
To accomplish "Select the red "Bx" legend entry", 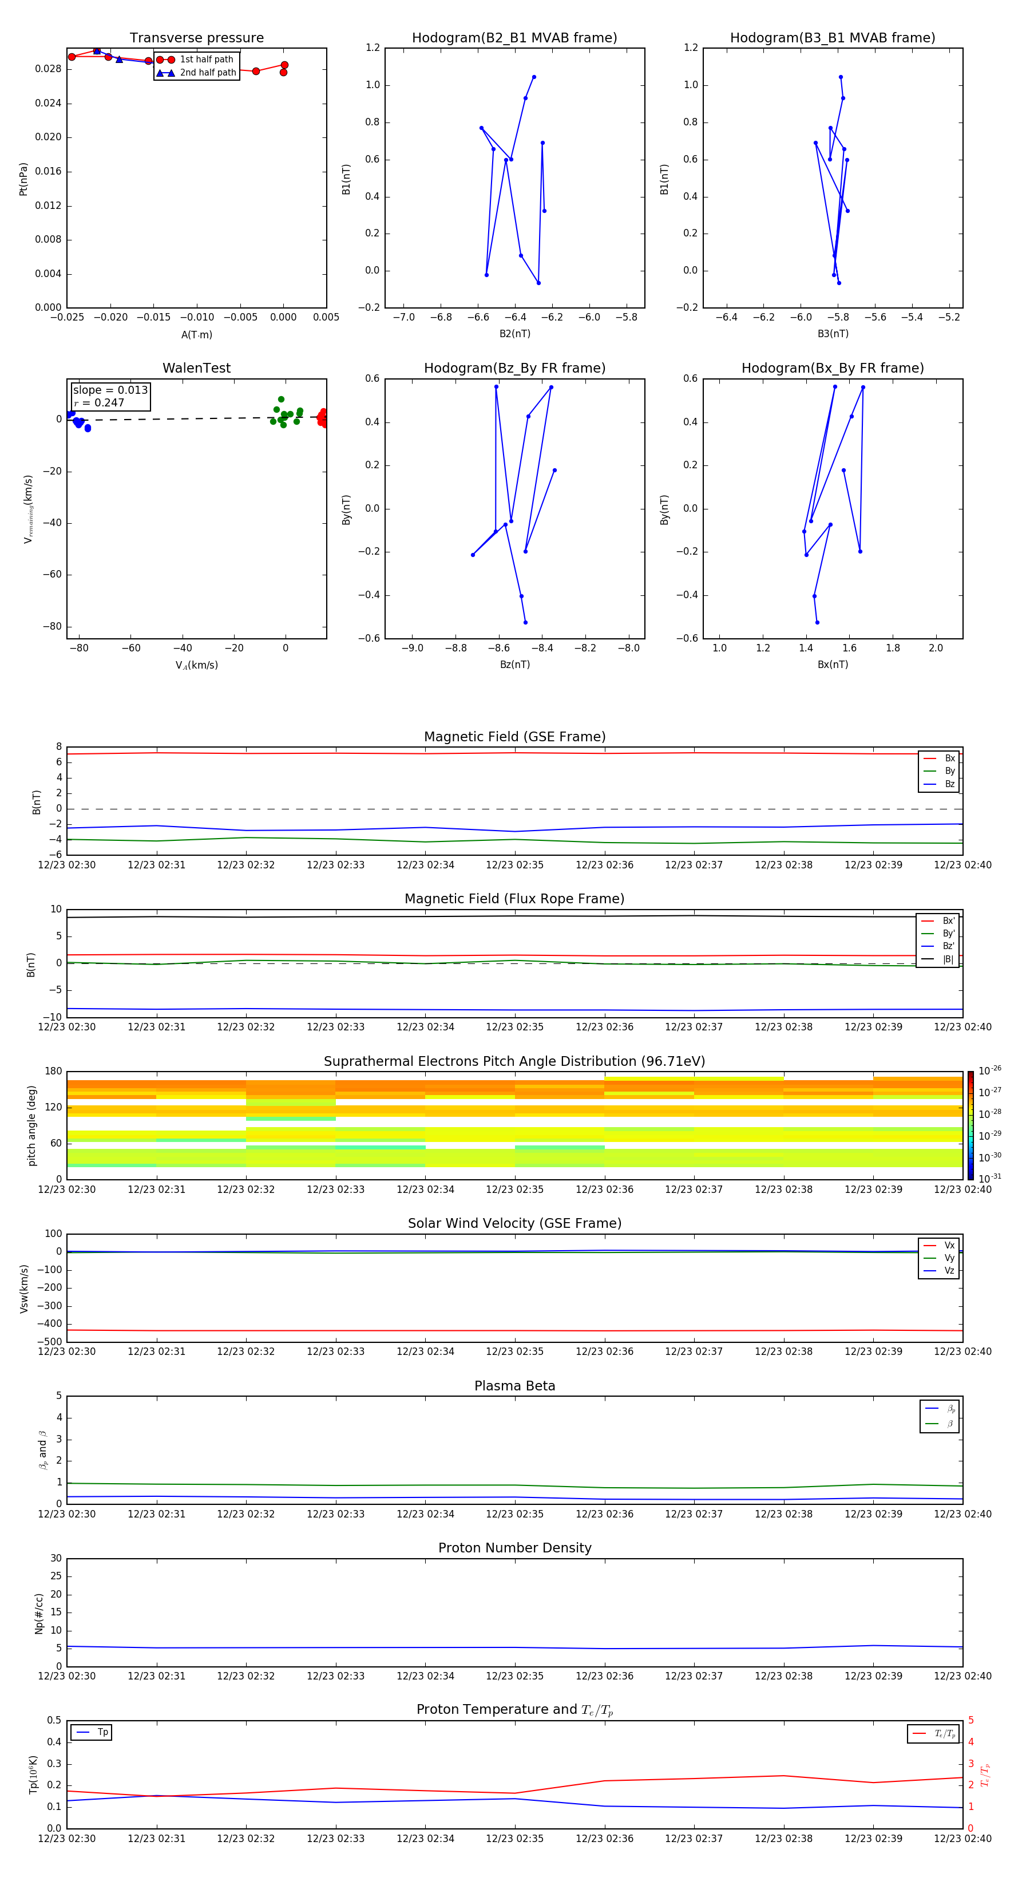I will [x=940, y=758].
